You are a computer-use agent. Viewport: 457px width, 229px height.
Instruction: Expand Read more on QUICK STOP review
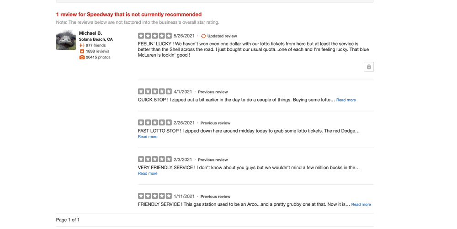pos(346,100)
